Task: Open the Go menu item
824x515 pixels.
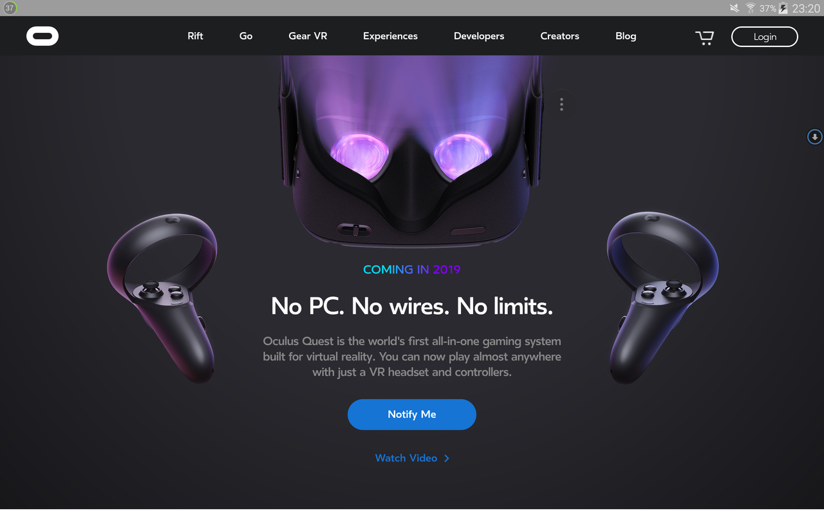Action: pos(246,36)
